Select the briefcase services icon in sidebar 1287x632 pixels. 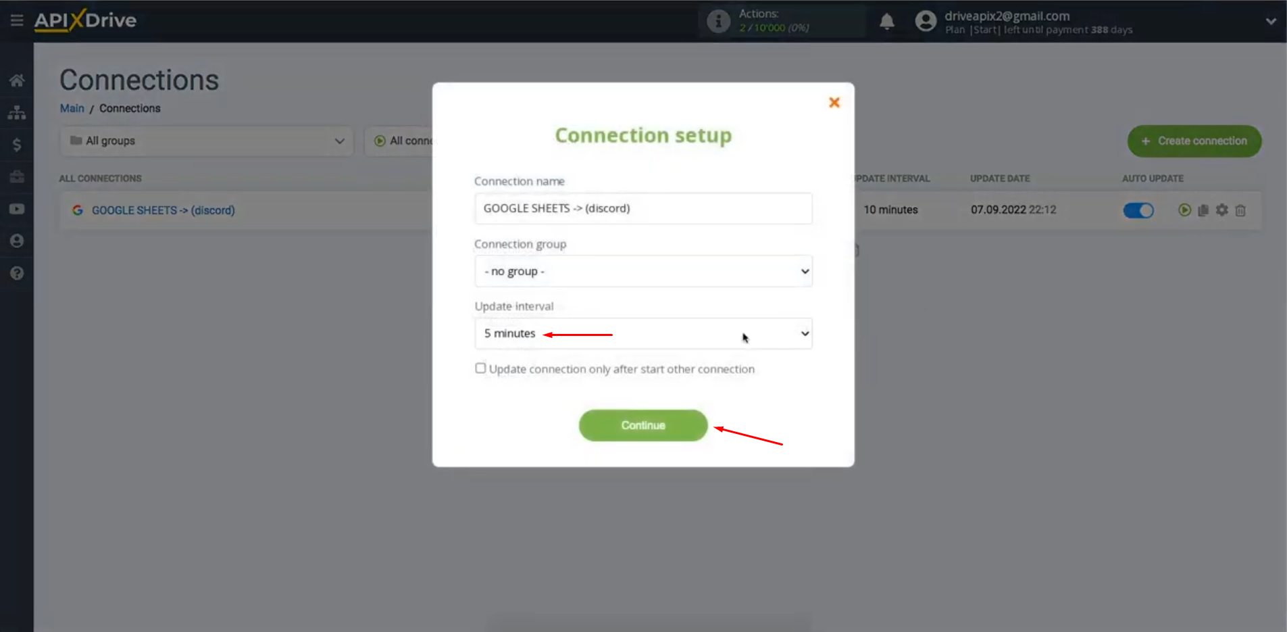(16, 176)
